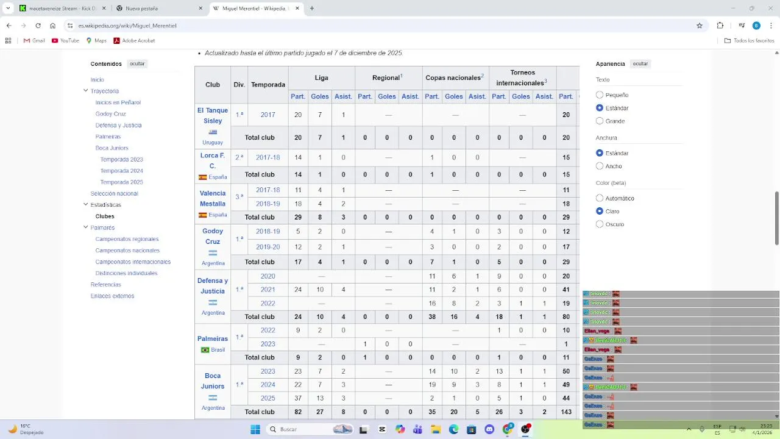Screen dimensions: 780x439
Task: Jump to Temporada 2024 in contents
Action: tap(122, 171)
